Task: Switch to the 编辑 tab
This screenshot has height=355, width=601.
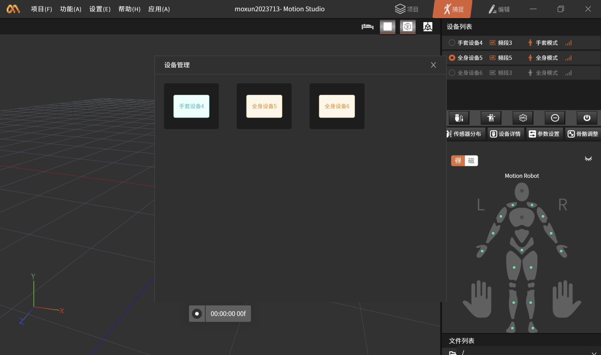Action: coord(499,9)
